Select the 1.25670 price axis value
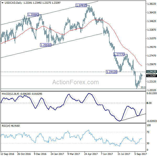157x157 pixels. click(152, 64)
